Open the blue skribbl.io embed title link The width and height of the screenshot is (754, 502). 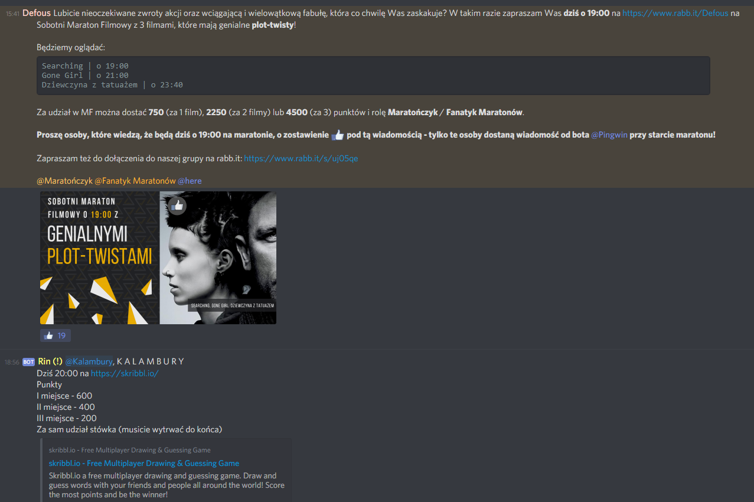point(144,464)
